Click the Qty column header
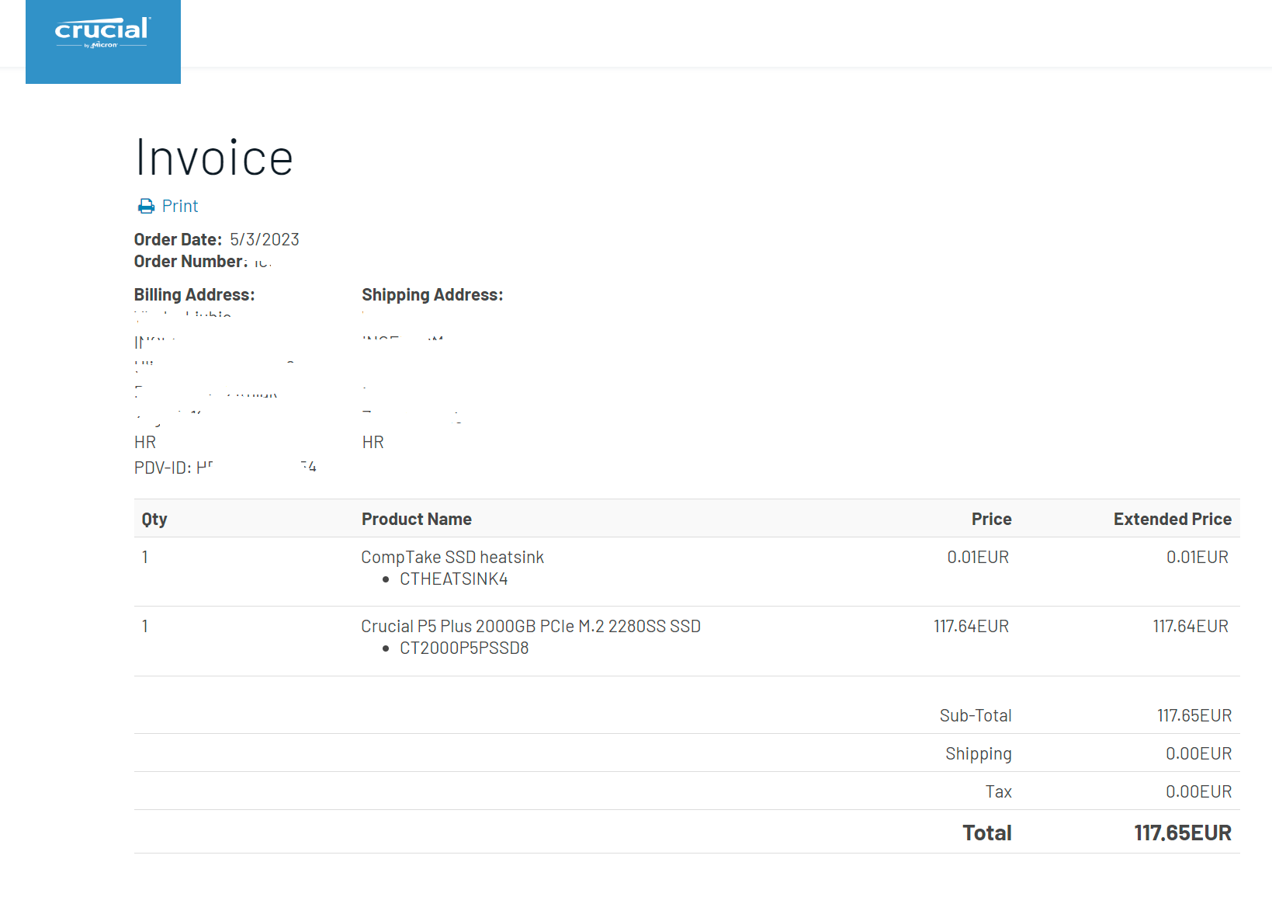This screenshot has width=1272, height=897. click(x=154, y=520)
